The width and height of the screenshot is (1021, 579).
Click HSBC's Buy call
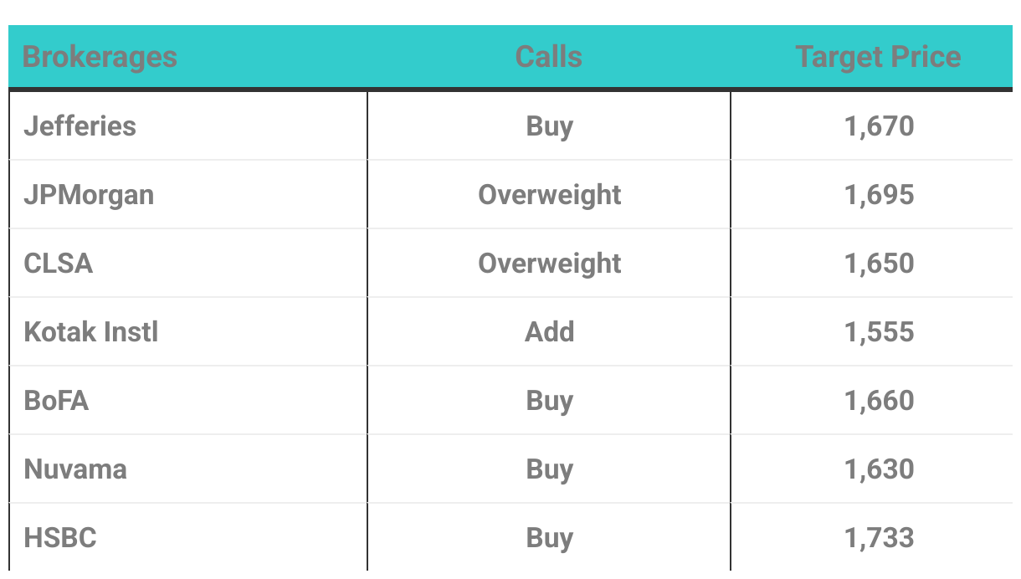(x=549, y=538)
